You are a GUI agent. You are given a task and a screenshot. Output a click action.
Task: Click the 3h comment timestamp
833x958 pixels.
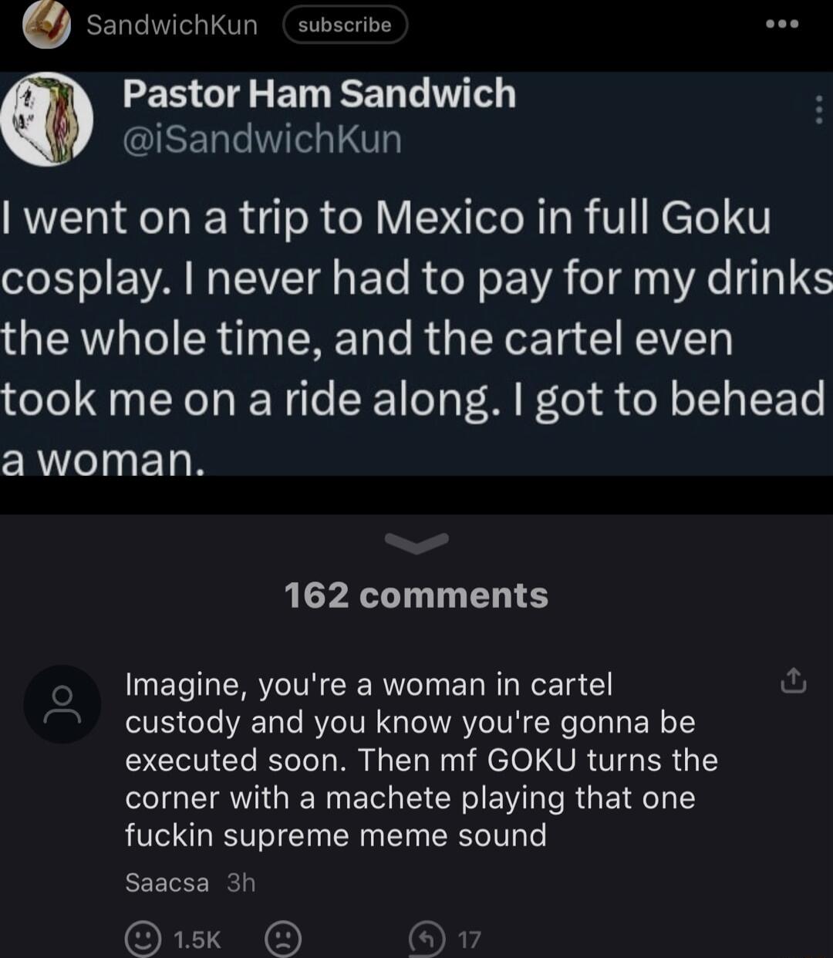click(x=241, y=882)
